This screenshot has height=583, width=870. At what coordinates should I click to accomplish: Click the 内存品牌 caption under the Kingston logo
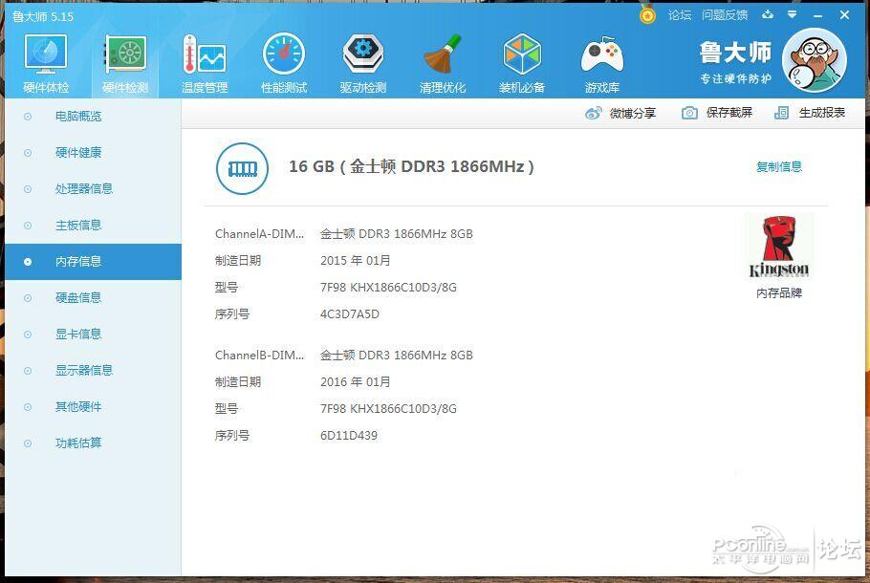point(779,292)
